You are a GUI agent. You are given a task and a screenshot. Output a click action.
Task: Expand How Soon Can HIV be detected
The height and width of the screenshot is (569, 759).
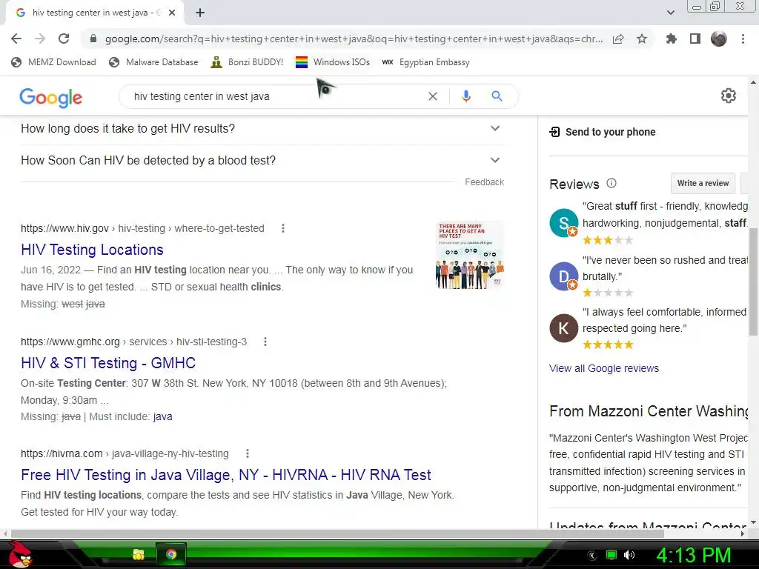point(262,160)
